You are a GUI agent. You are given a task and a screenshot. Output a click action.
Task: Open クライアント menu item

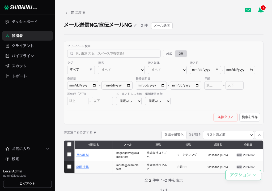[x=27, y=46]
